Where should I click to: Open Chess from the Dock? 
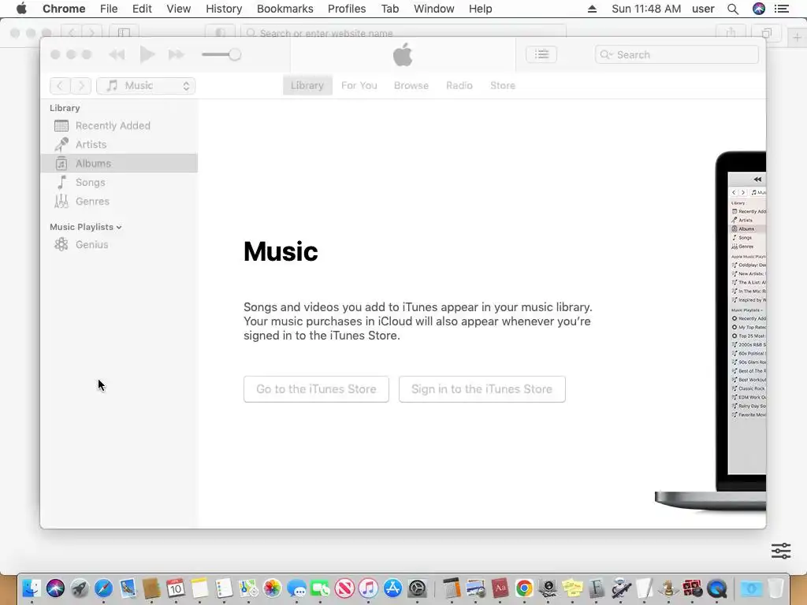coord(668,588)
